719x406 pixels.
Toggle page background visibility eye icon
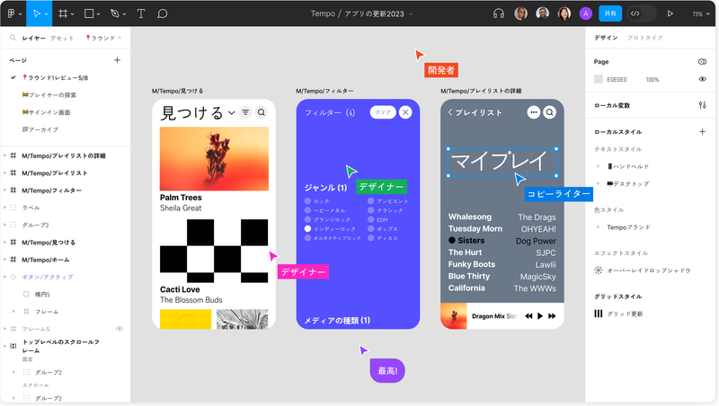[x=702, y=79]
